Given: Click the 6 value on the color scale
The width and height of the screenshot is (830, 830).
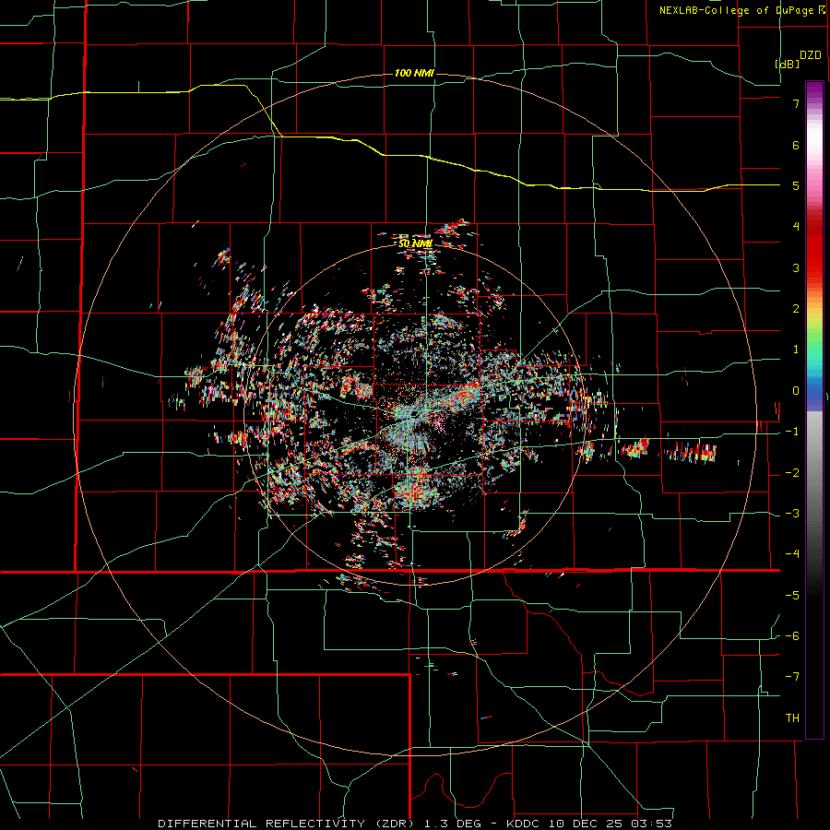Looking at the screenshot, I should click(x=796, y=145).
